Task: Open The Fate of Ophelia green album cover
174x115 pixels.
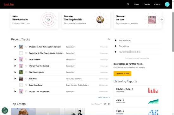Action: (x=21, y=72)
